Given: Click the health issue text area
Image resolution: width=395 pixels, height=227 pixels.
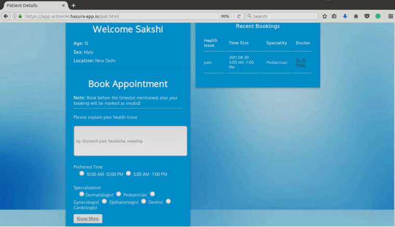Looking at the screenshot, I should point(130,141).
